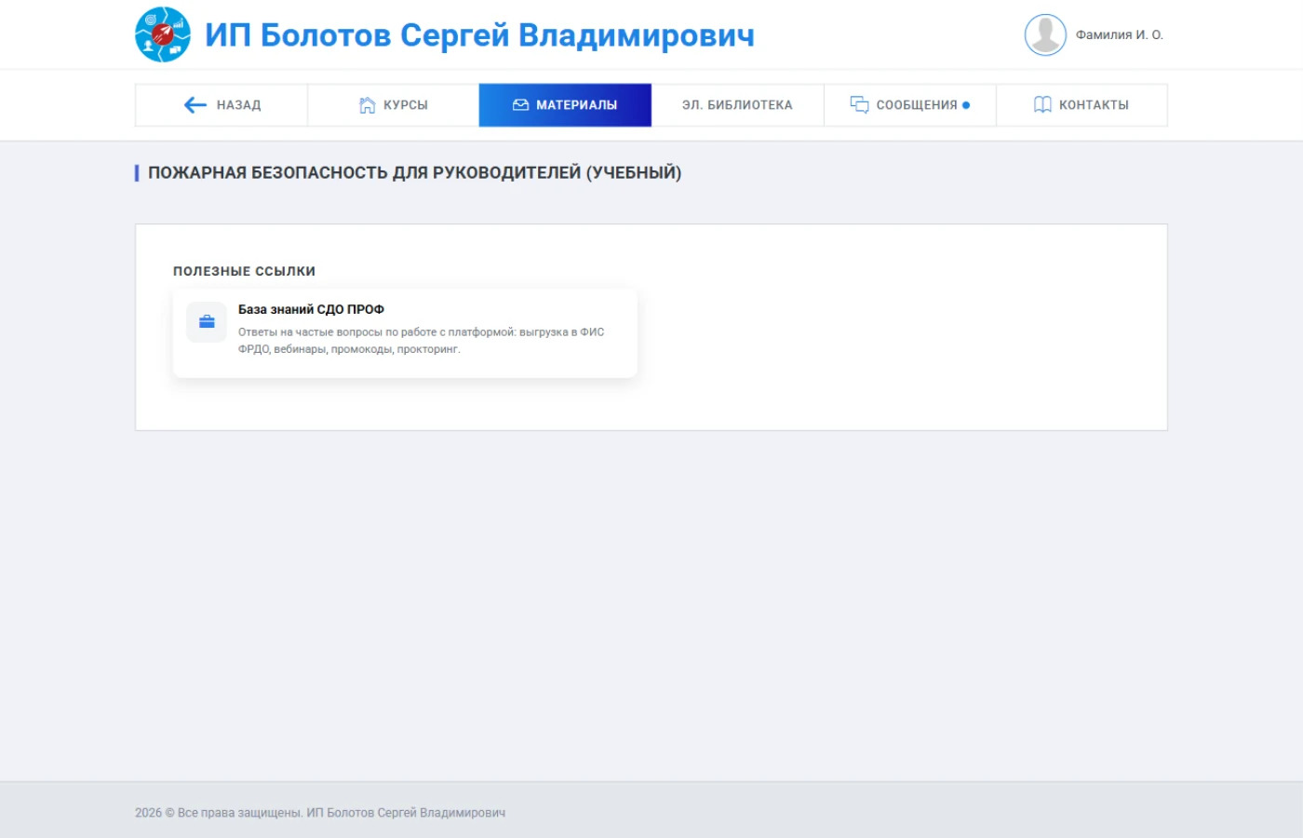Go back with the НАЗАД label

click(x=239, y=105)
